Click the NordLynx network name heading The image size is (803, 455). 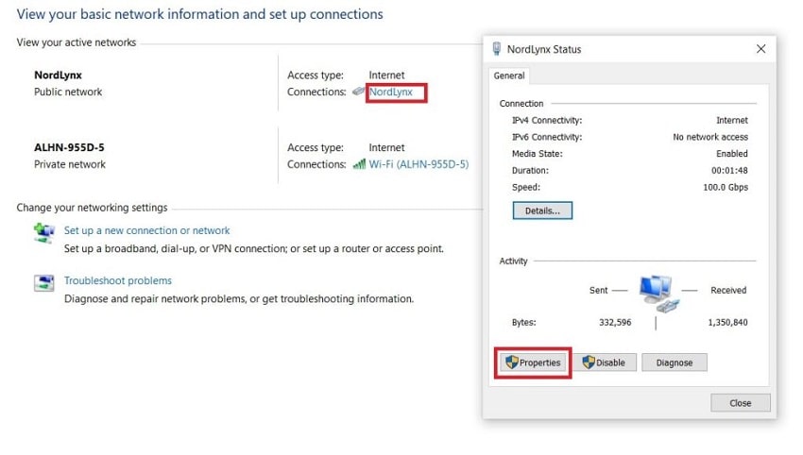[x=58, y=76]
